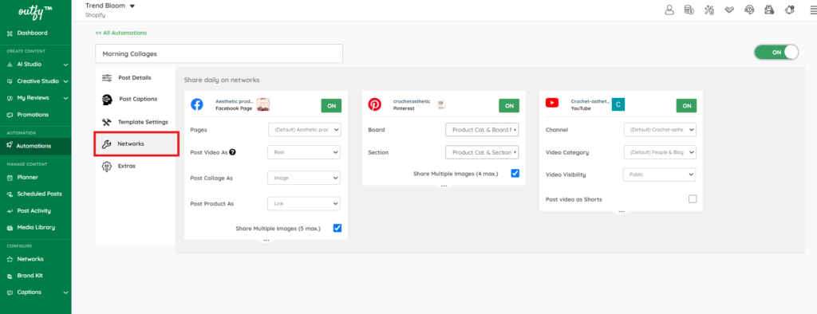Check Post video as Shorts box
The width and height of the screenshot is (817, 314).
693,199
